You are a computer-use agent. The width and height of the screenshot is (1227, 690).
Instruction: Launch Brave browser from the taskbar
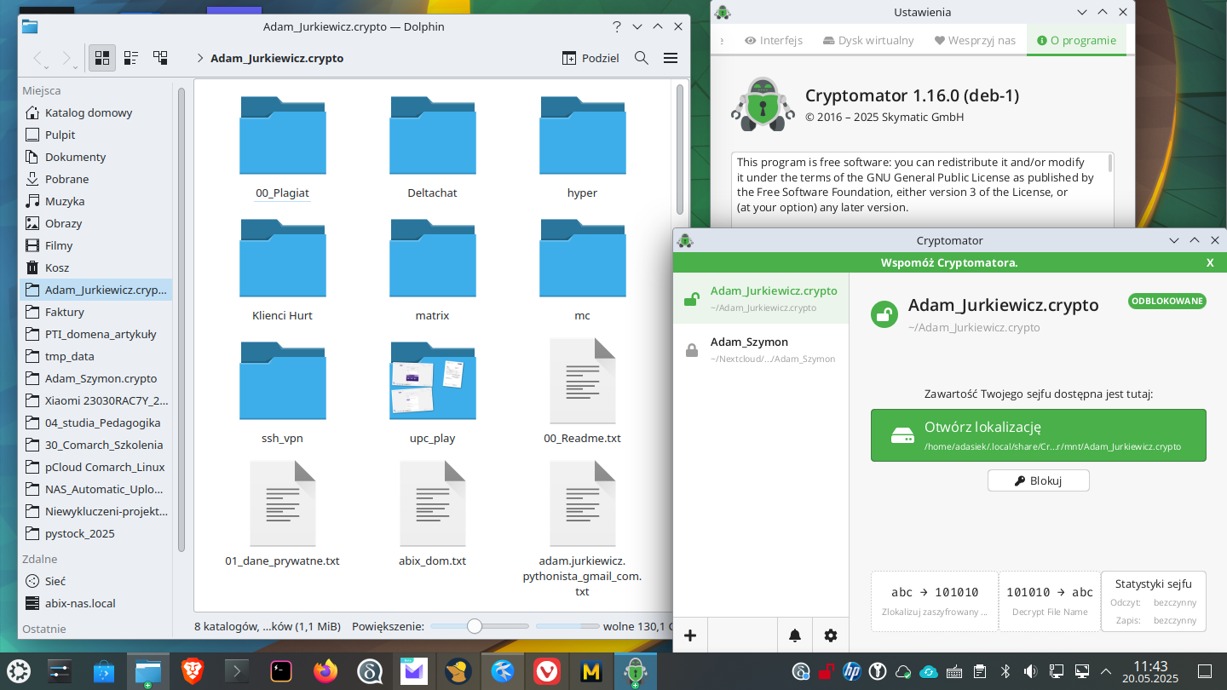[193, 671]
